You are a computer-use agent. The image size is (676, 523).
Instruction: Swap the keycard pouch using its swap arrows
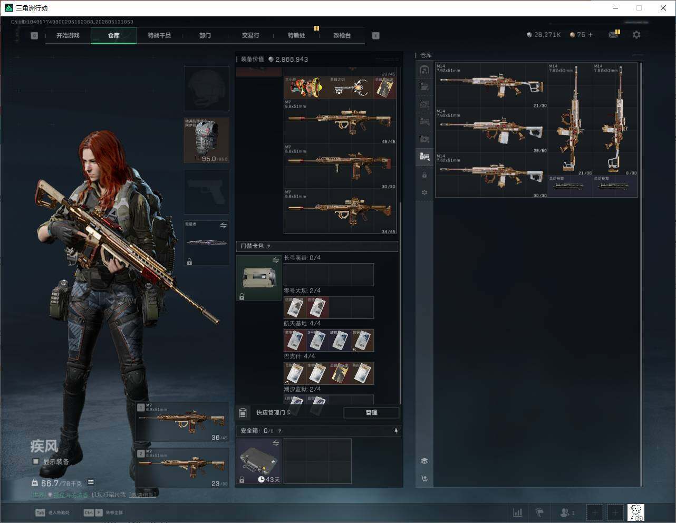(x=275, y=260)
